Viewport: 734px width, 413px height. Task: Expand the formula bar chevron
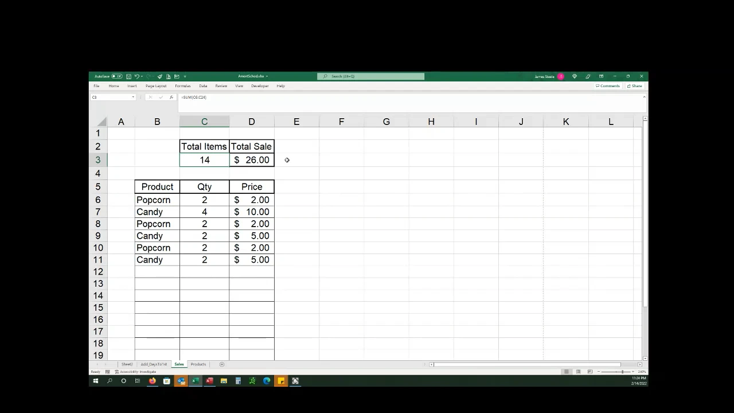tap(645, 97)
